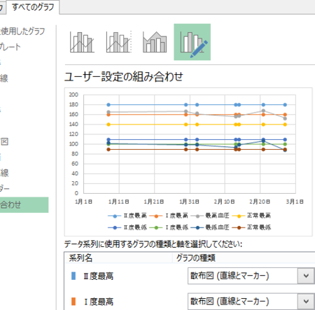This screenshot has height=310, width=315.
Task: Select テンプレート category in sidebar
Action: click(10, 47)
